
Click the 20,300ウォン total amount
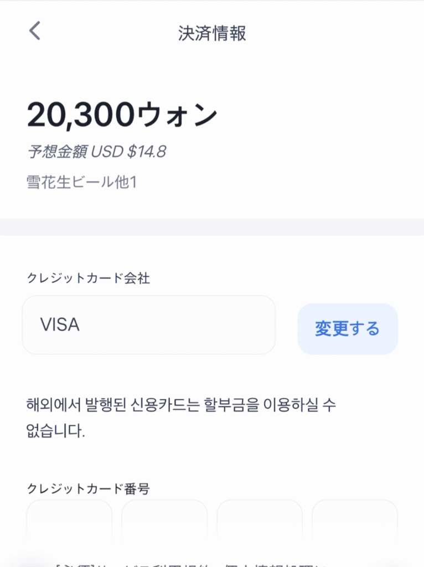(x=122, y=114)
